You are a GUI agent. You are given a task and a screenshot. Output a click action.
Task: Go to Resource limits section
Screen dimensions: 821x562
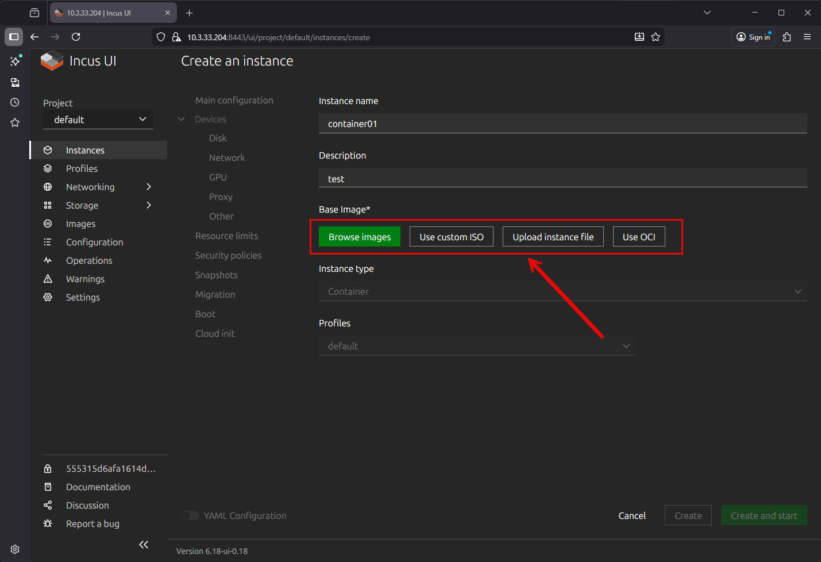coord(226,236)
